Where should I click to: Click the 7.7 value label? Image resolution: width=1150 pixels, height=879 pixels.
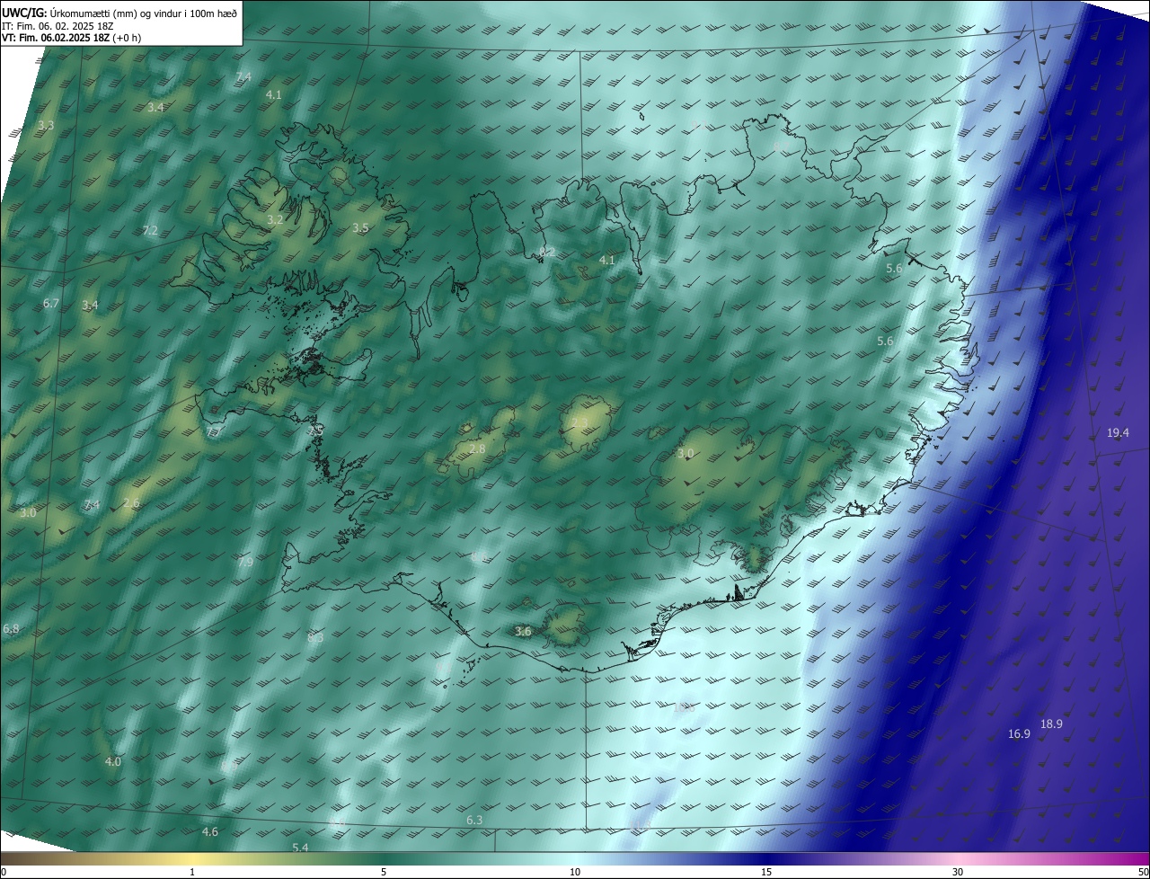tap(212, 432)
